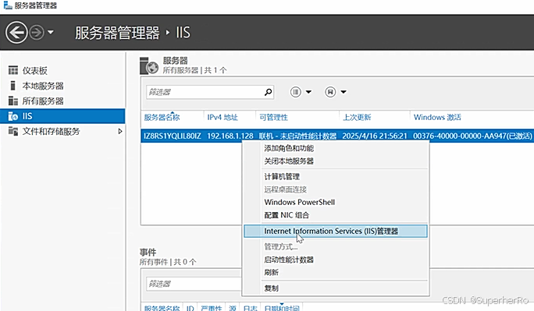This screenshot has width=534, height=311.
Task: Open the 仪表板 dashboard icon
Action: (x=13, y=70)
